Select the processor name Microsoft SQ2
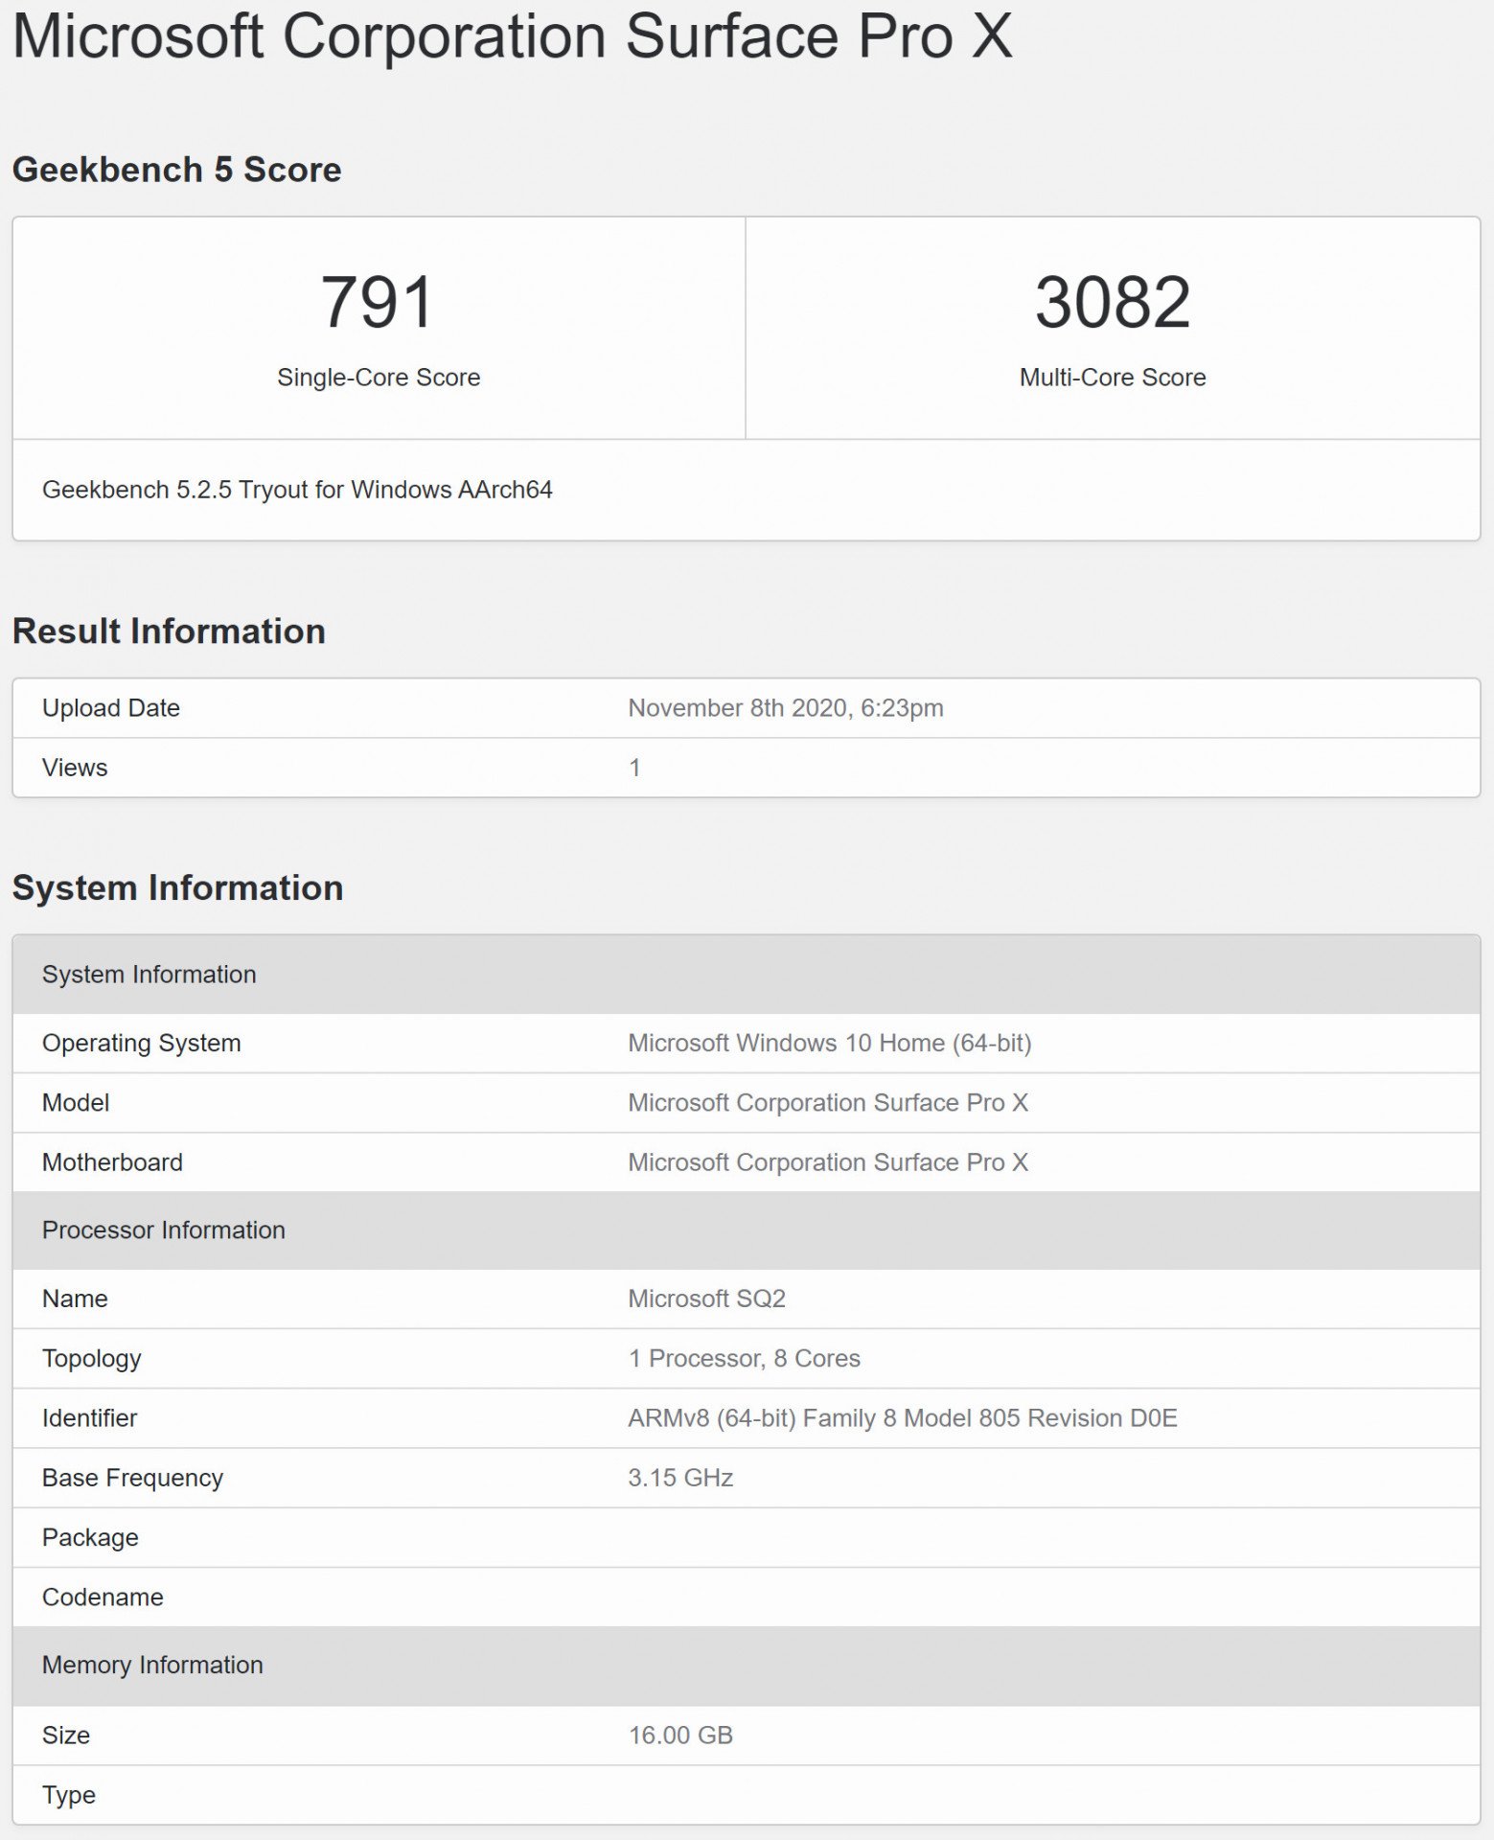The height and width of the screenshot is (1840, 1494). pyautogui.click(x=706, y=1299)
